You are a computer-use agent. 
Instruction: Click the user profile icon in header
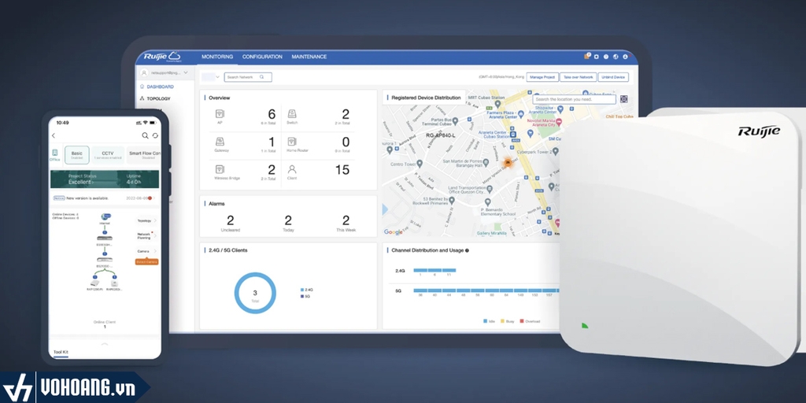click(x=626, y=57)
